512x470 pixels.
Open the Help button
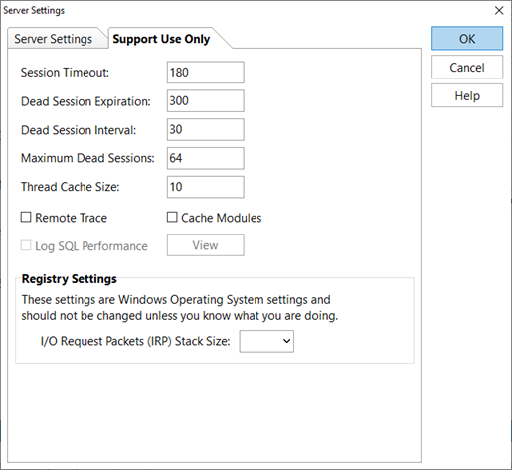coord(467,96)
